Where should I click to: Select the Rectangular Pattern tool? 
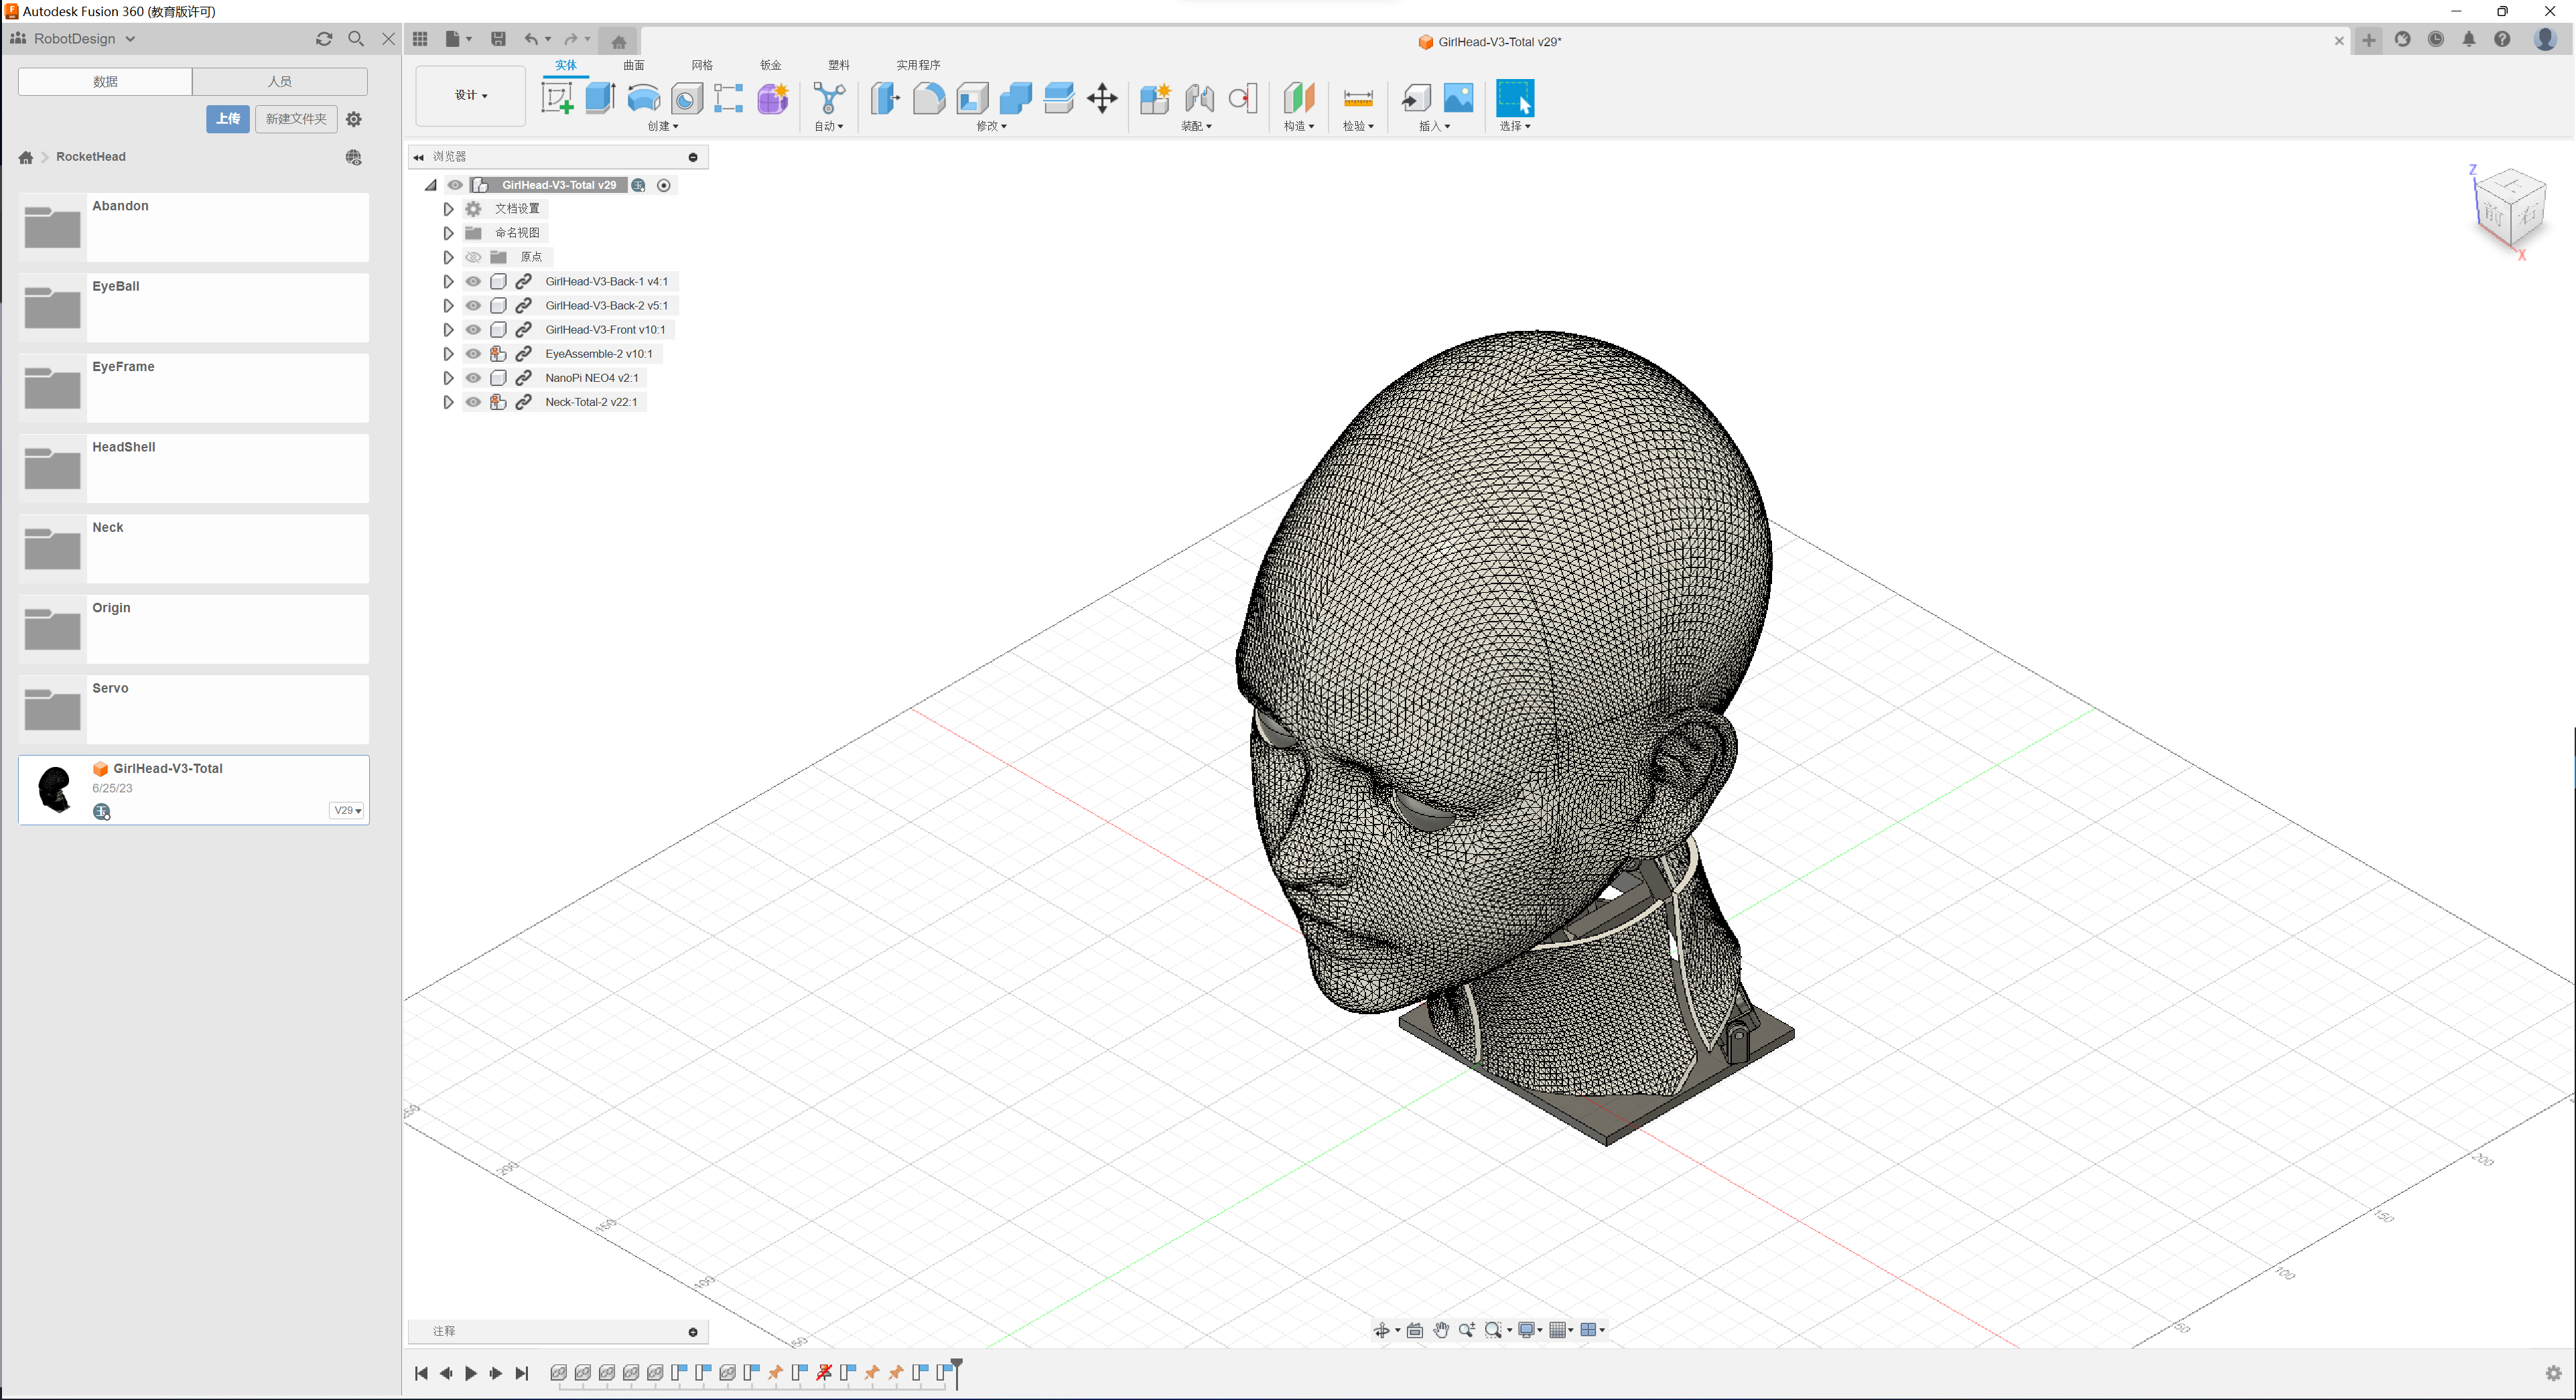tap(729, 98)
